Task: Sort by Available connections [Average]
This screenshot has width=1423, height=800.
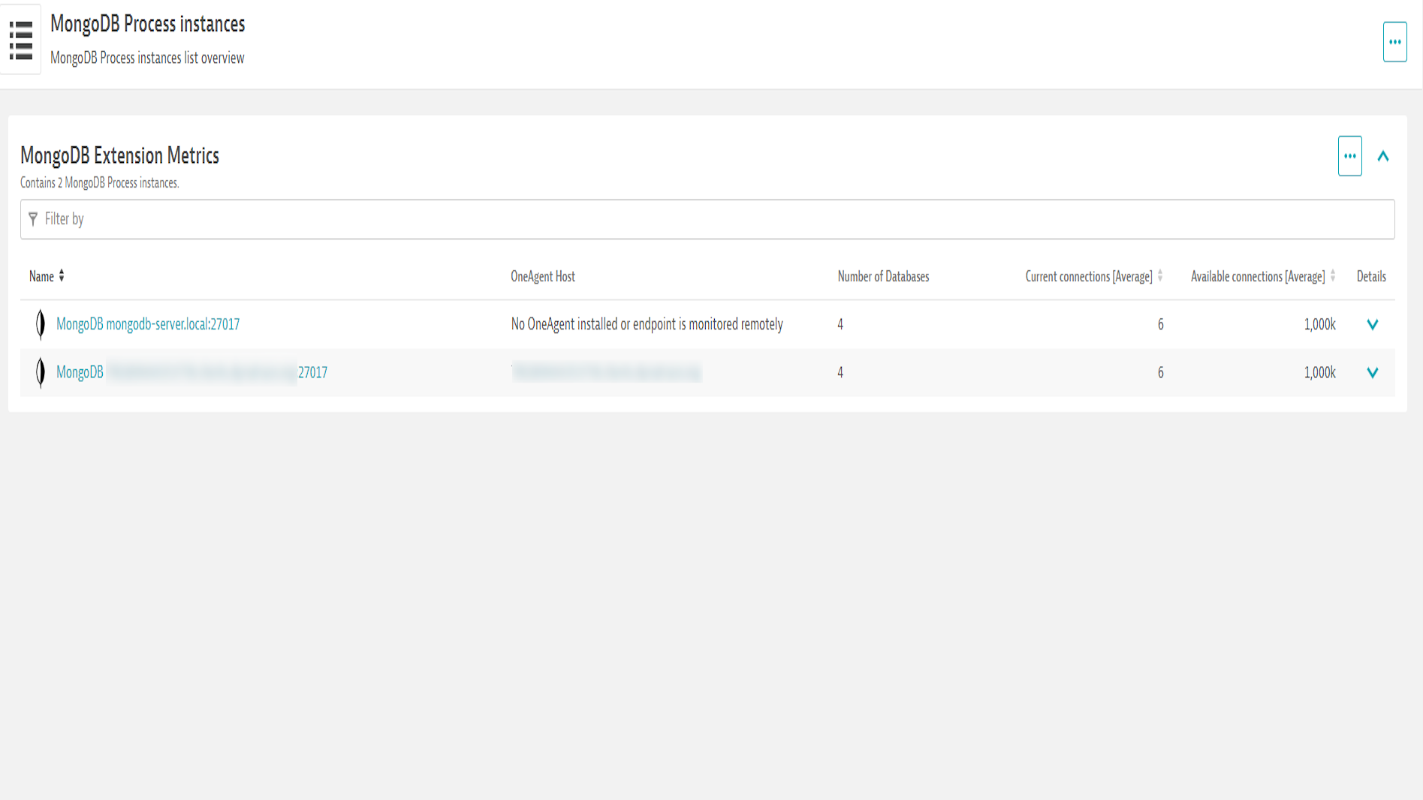Action: click(x=1262, y=276)
